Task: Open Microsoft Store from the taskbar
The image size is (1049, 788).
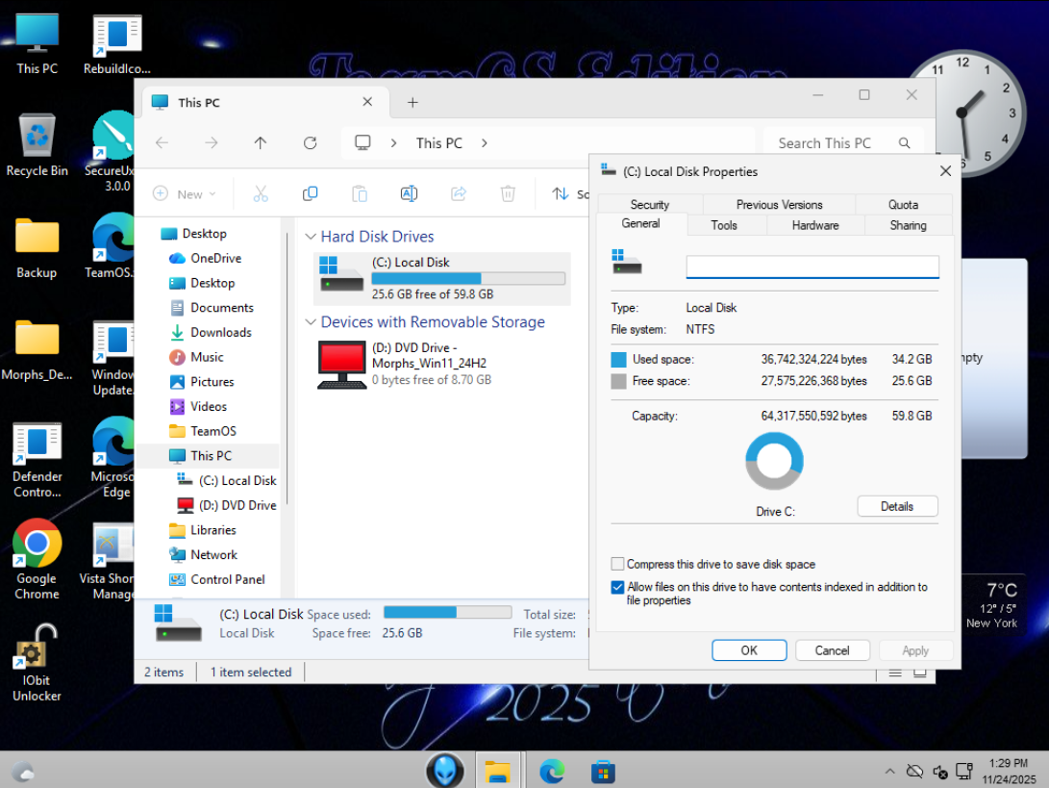Action: (603, 771)
